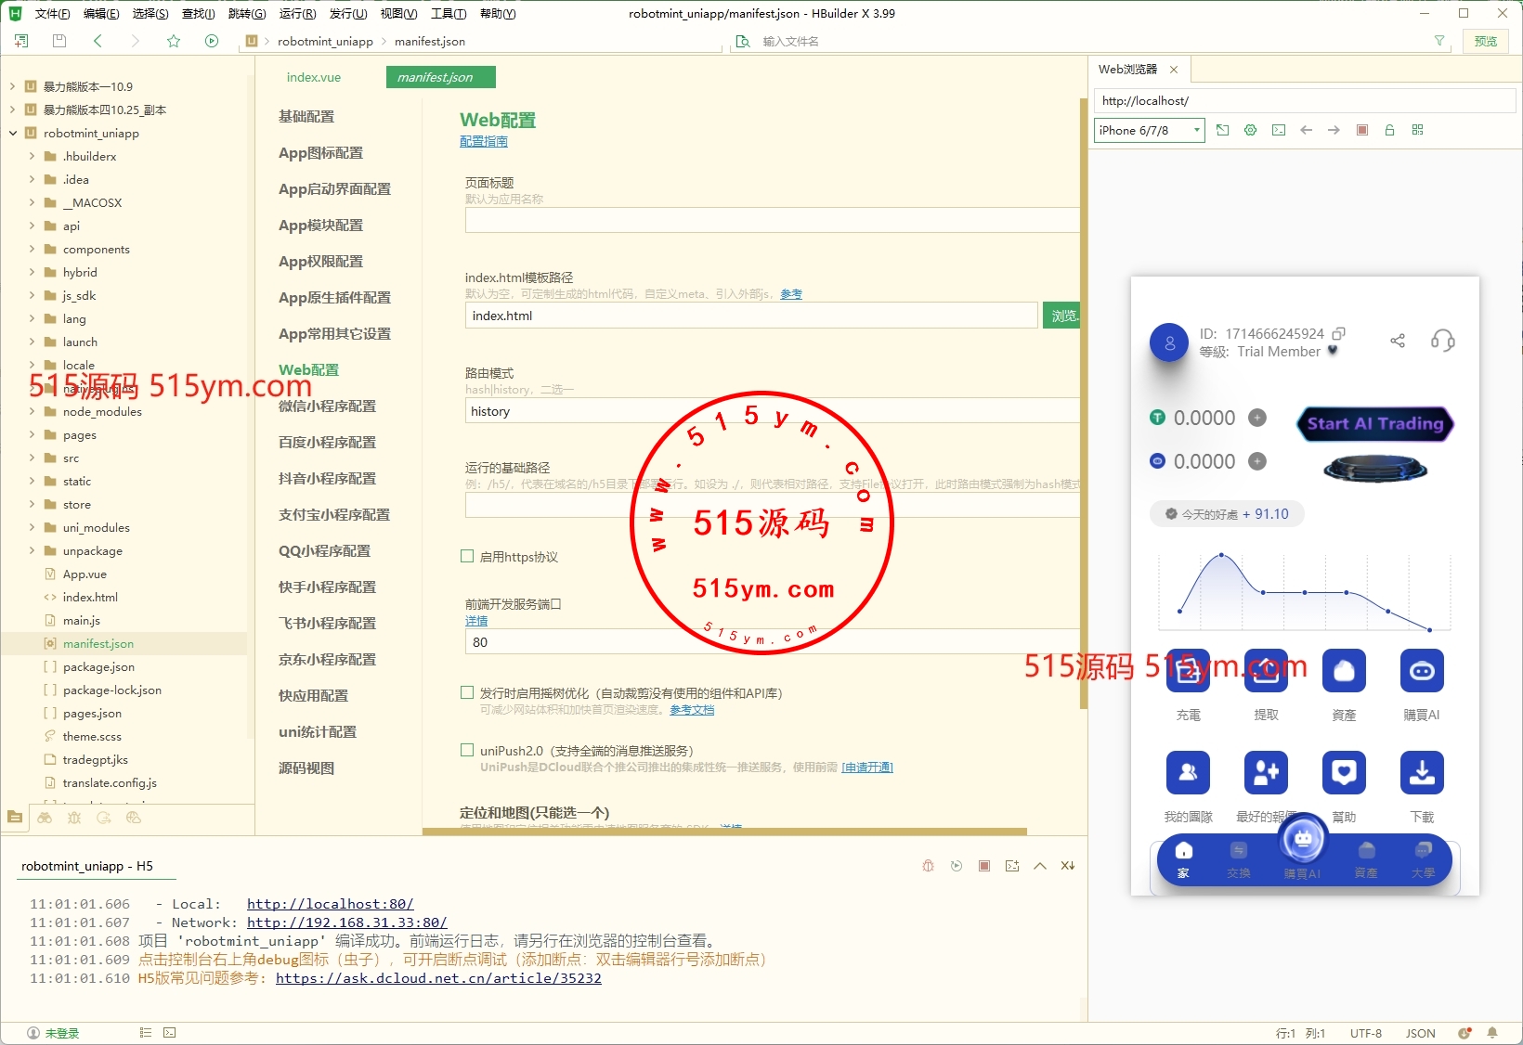Click the 配置指南 link

click(x=484, y=141)
